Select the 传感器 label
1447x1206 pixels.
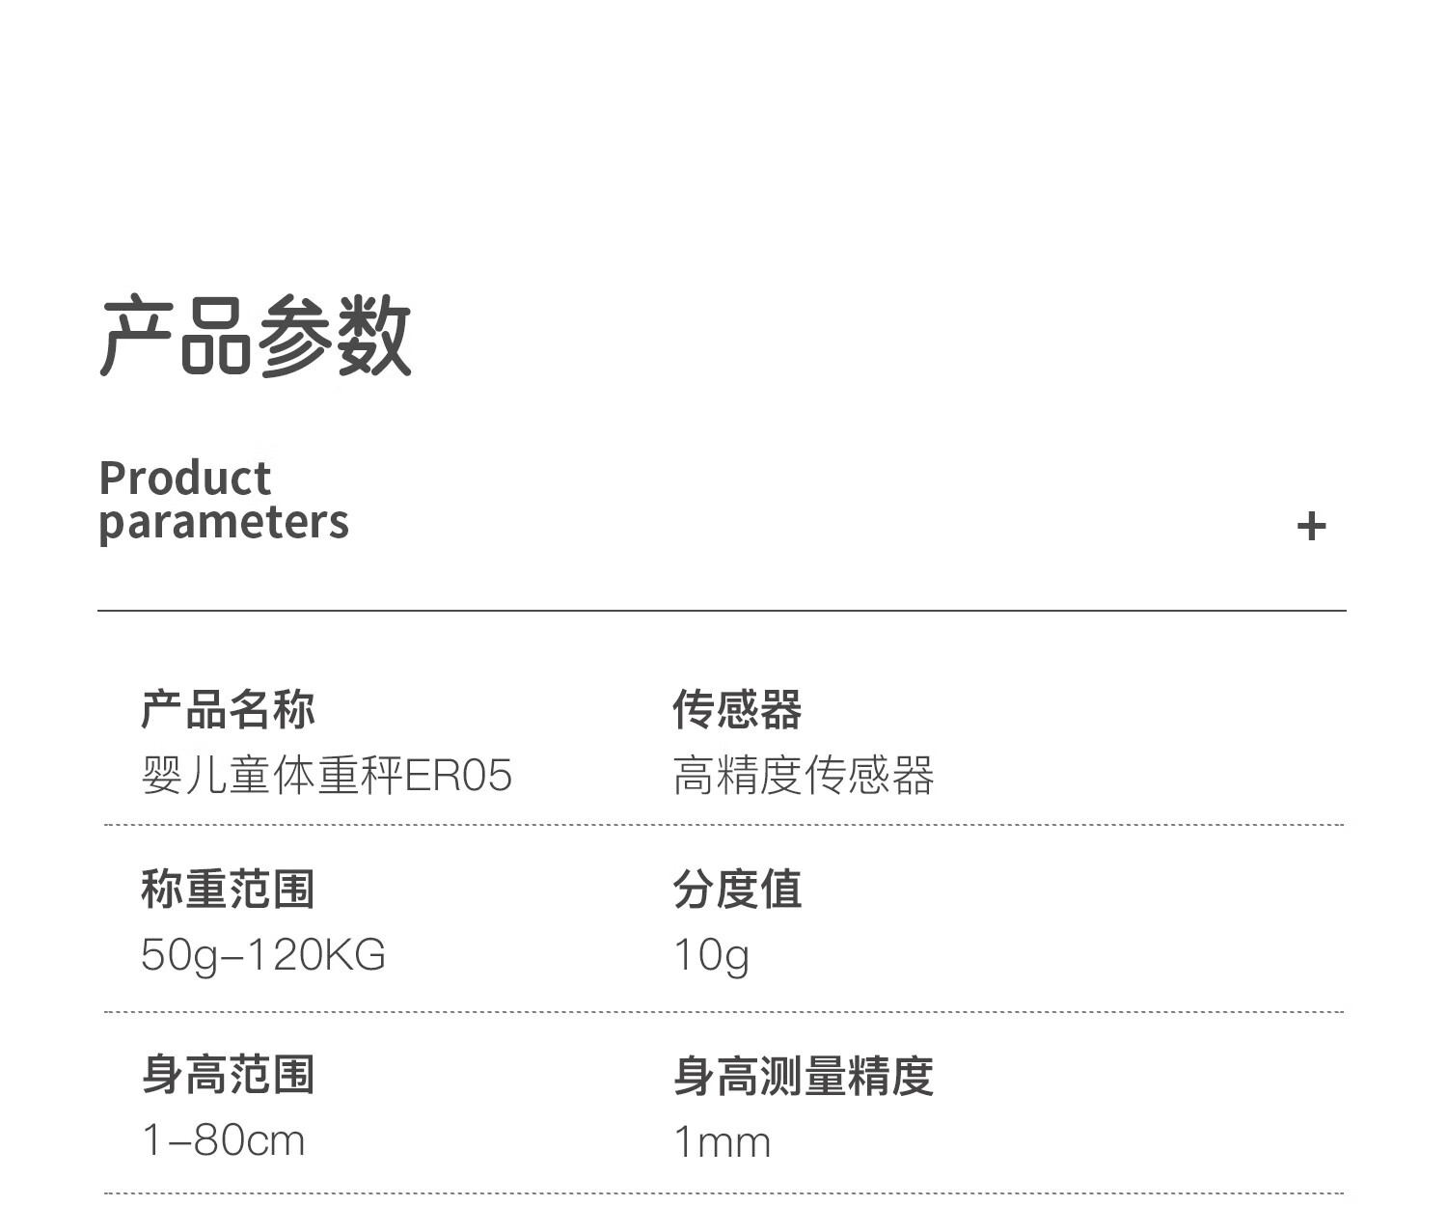(x=737, y=709)
